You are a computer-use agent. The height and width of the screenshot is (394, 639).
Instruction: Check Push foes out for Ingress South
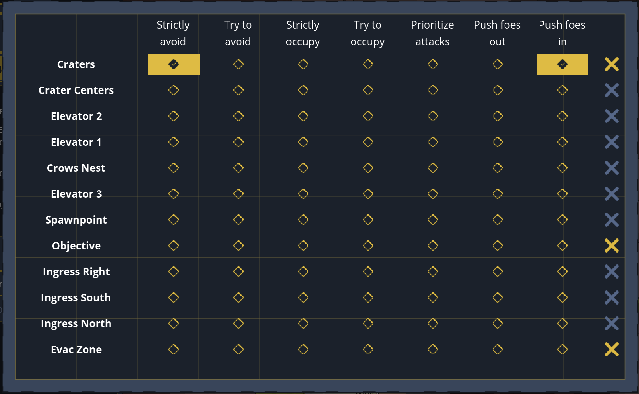click(498, 297)
